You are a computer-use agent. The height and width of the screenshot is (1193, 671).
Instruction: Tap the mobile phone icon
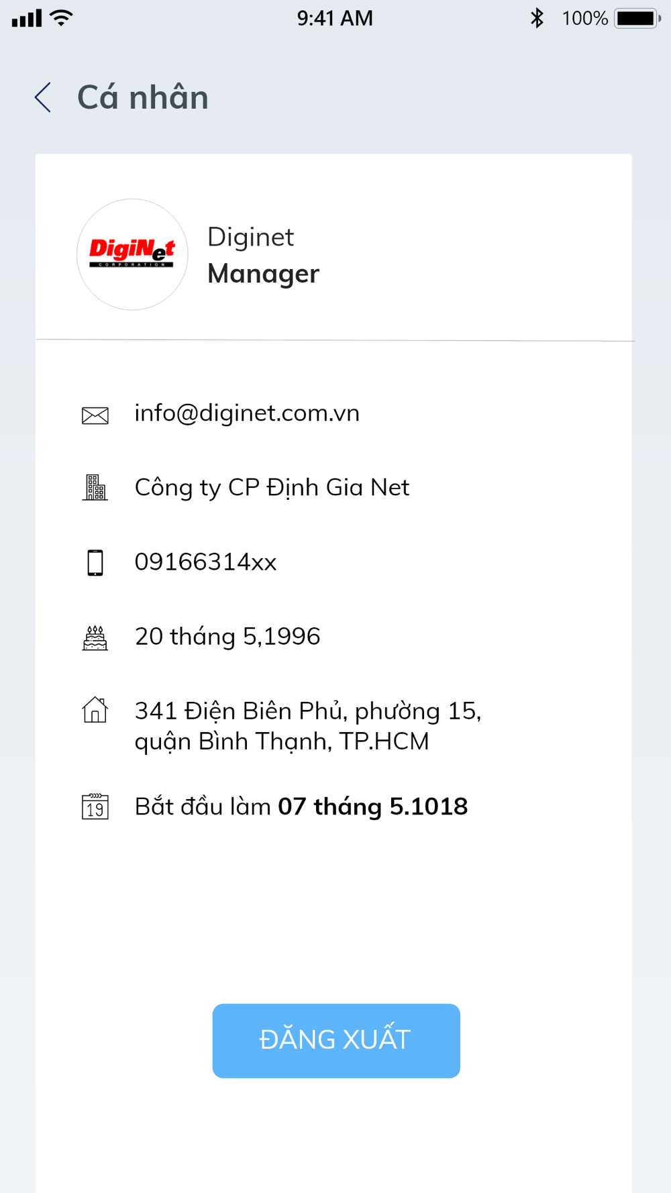[x=95, y=562]
